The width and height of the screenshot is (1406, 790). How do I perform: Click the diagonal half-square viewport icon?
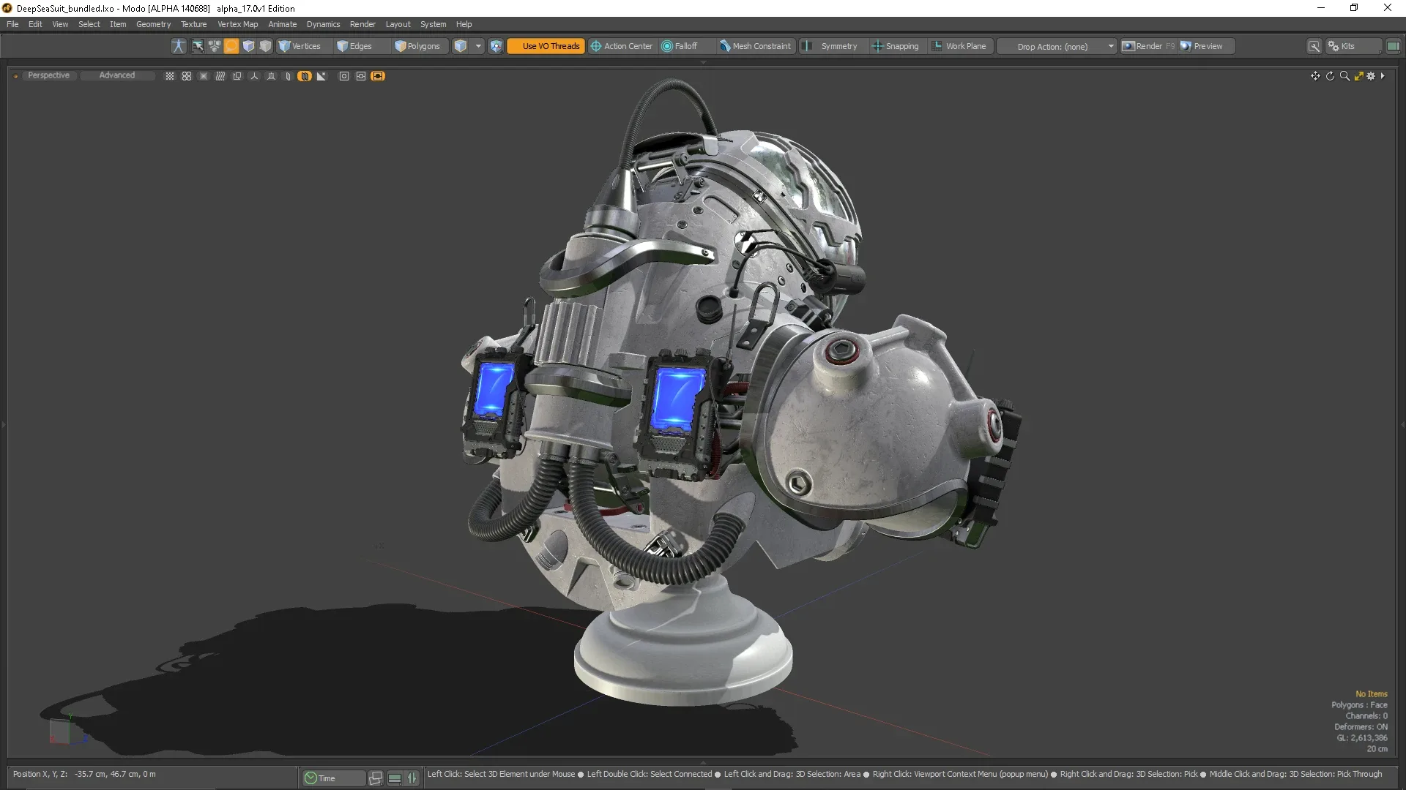coord(321,76)
